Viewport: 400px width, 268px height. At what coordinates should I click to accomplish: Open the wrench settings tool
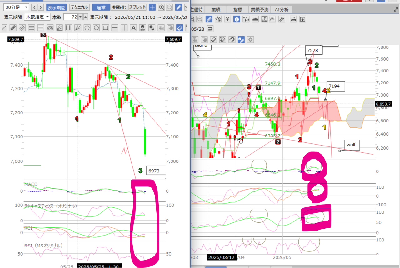(282, 19)
